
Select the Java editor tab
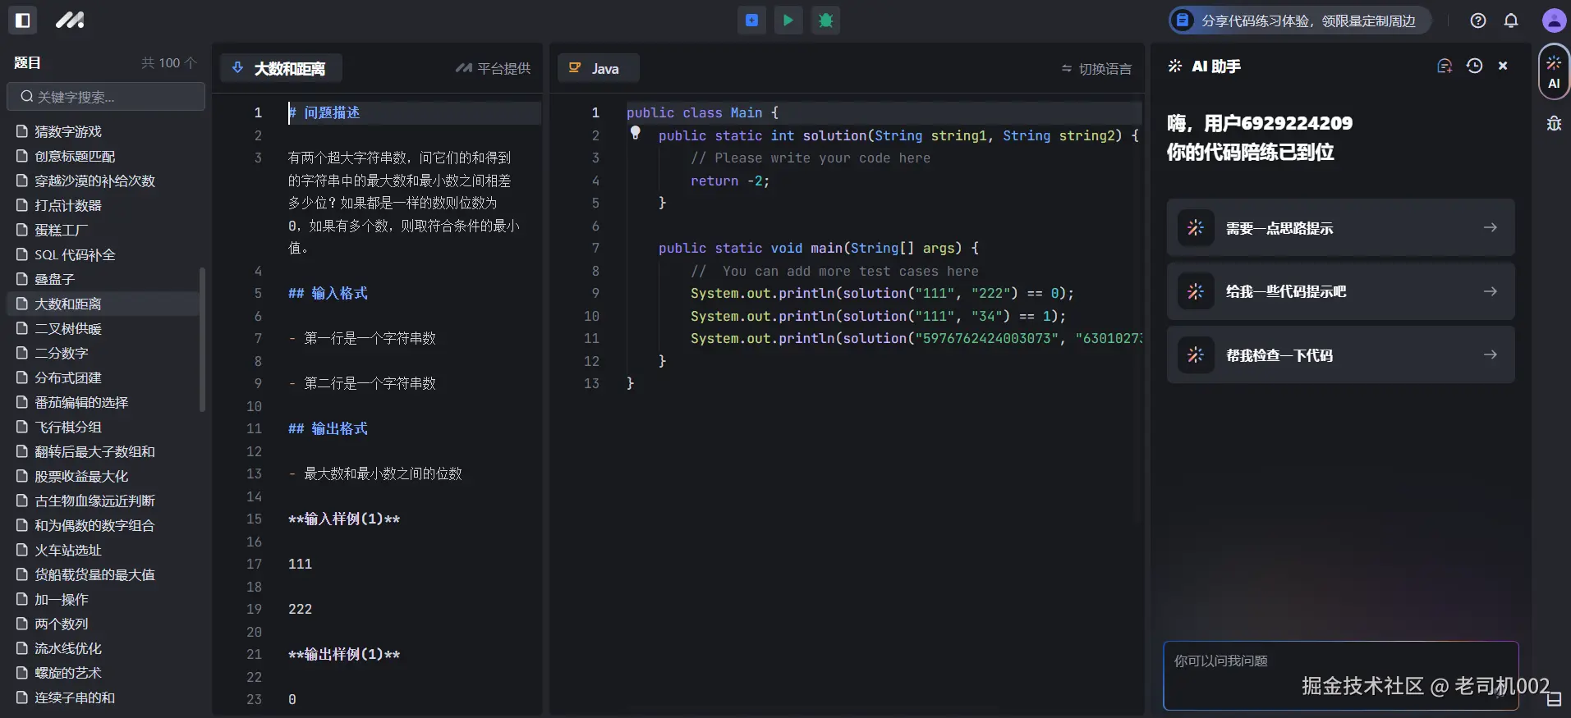(x=597, y=68)
